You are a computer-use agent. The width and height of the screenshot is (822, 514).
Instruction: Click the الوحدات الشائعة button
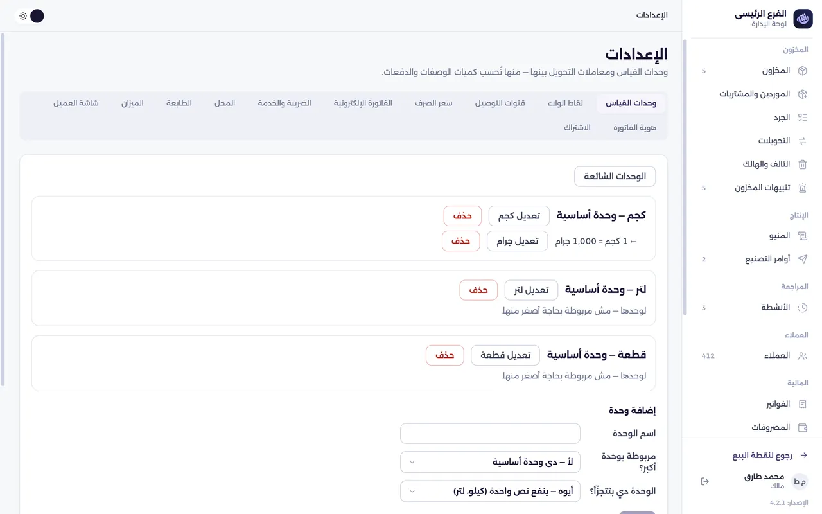(615, 177)
